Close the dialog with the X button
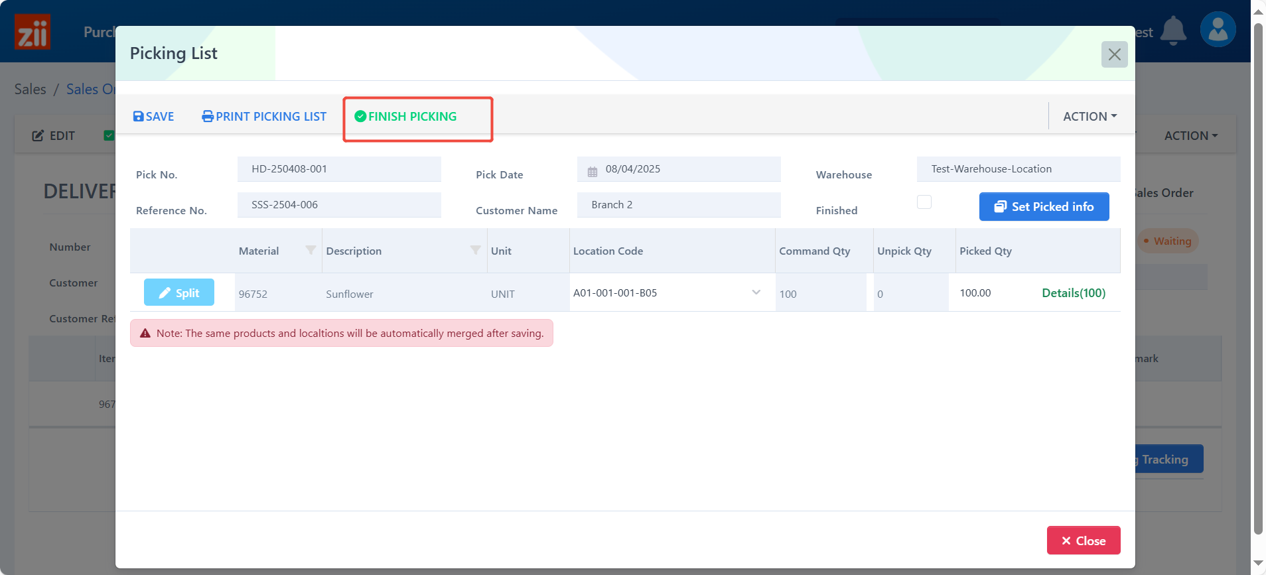This screenshot has width=1266, height=575. (x=1114, y=54)
